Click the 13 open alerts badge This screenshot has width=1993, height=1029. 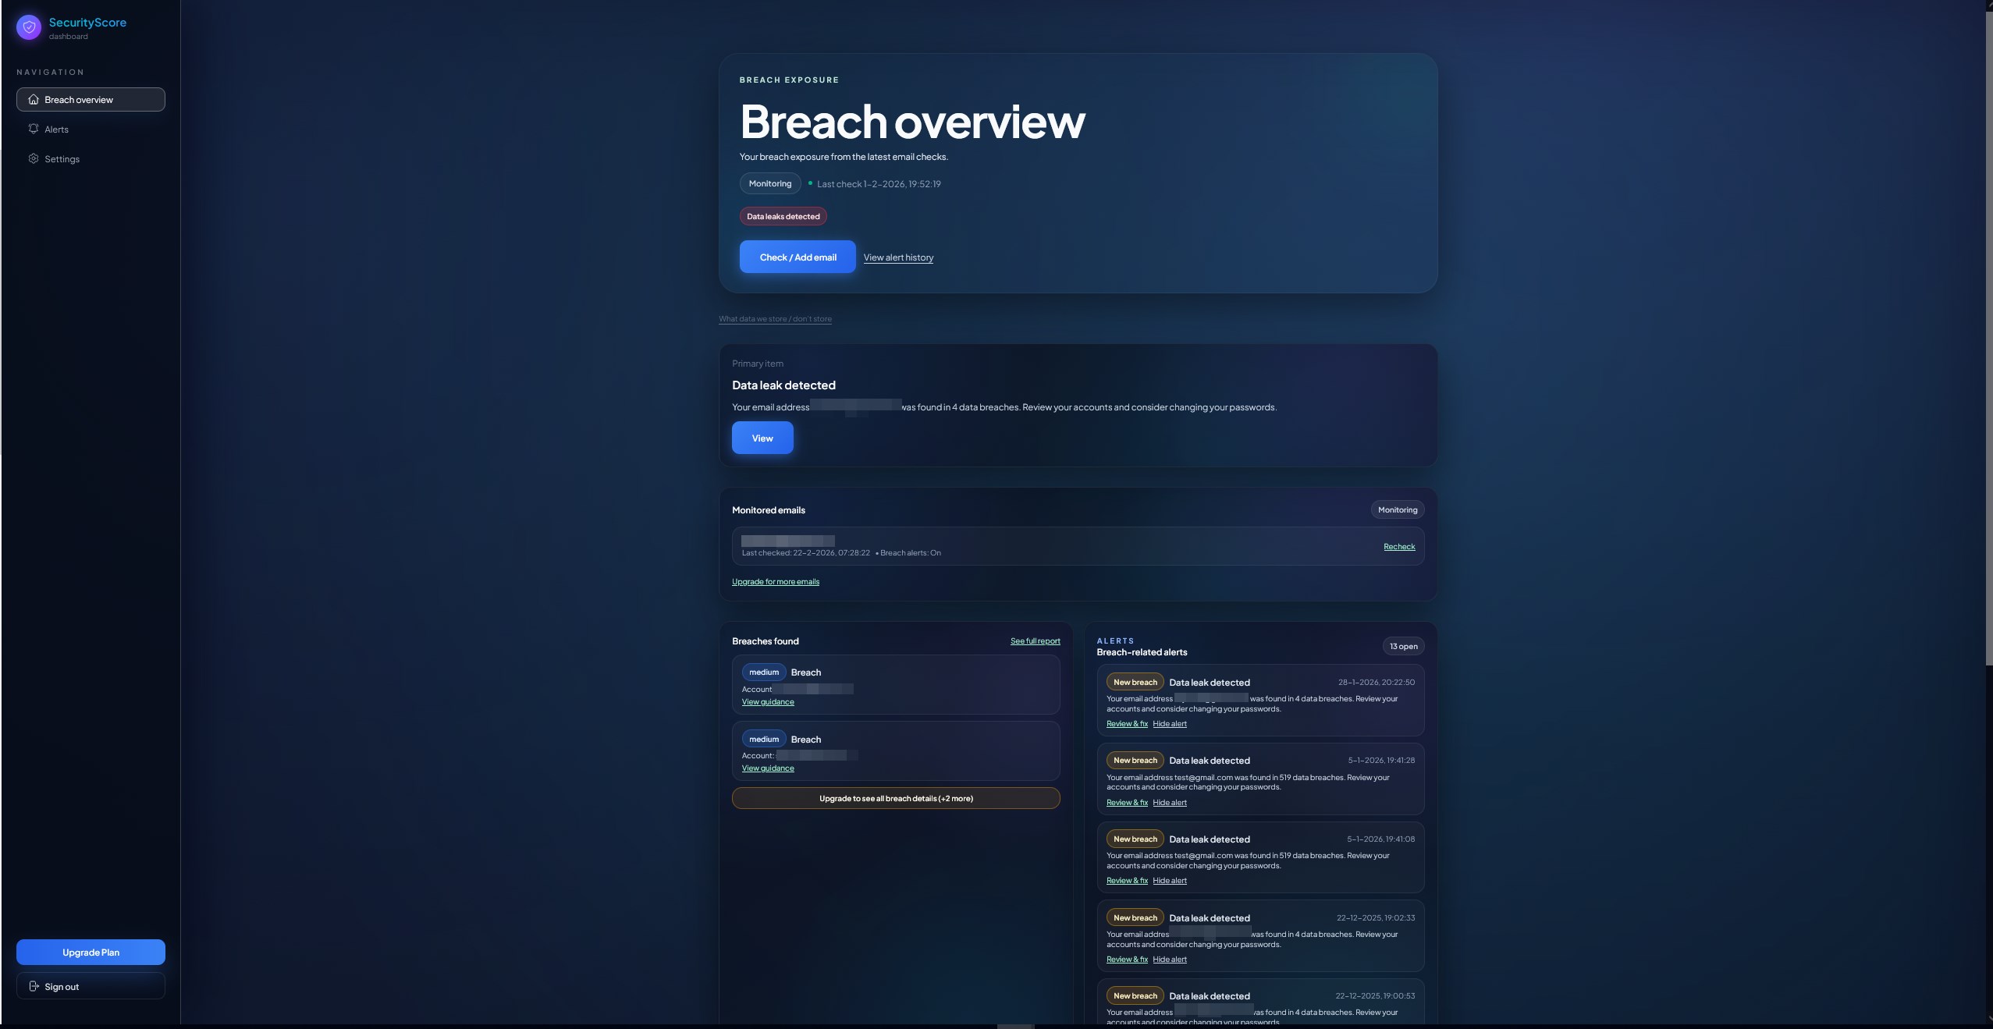(x=1402, y=646)
